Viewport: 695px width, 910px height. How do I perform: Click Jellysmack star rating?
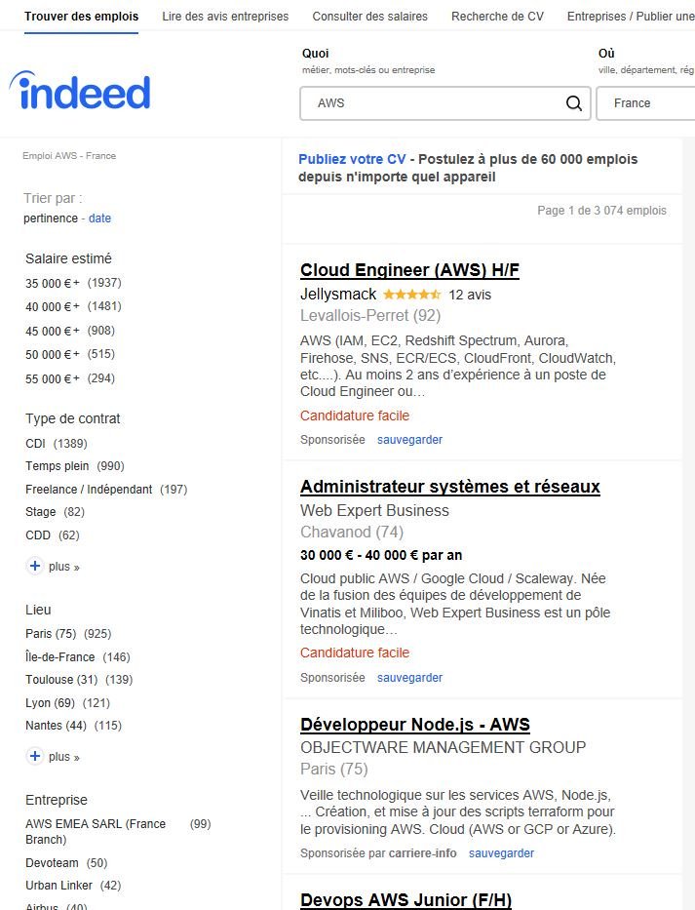412,295
